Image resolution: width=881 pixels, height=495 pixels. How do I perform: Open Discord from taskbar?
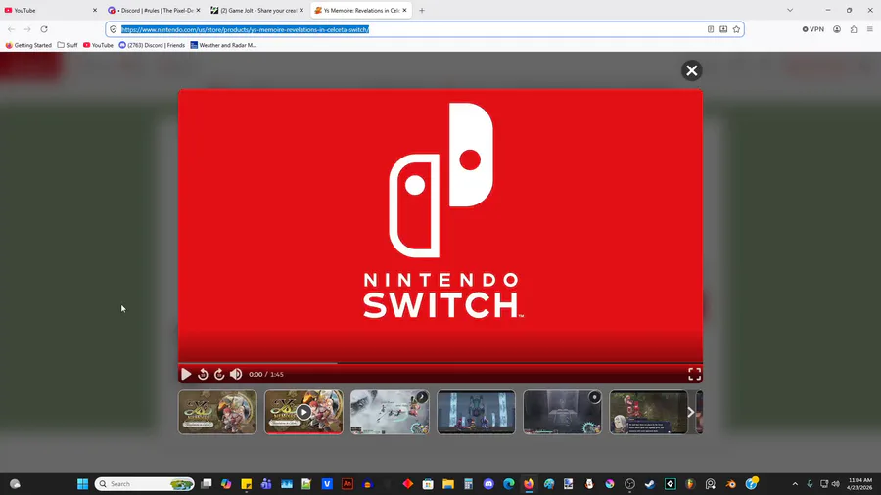pyautogui.click(x=488, y=484)
